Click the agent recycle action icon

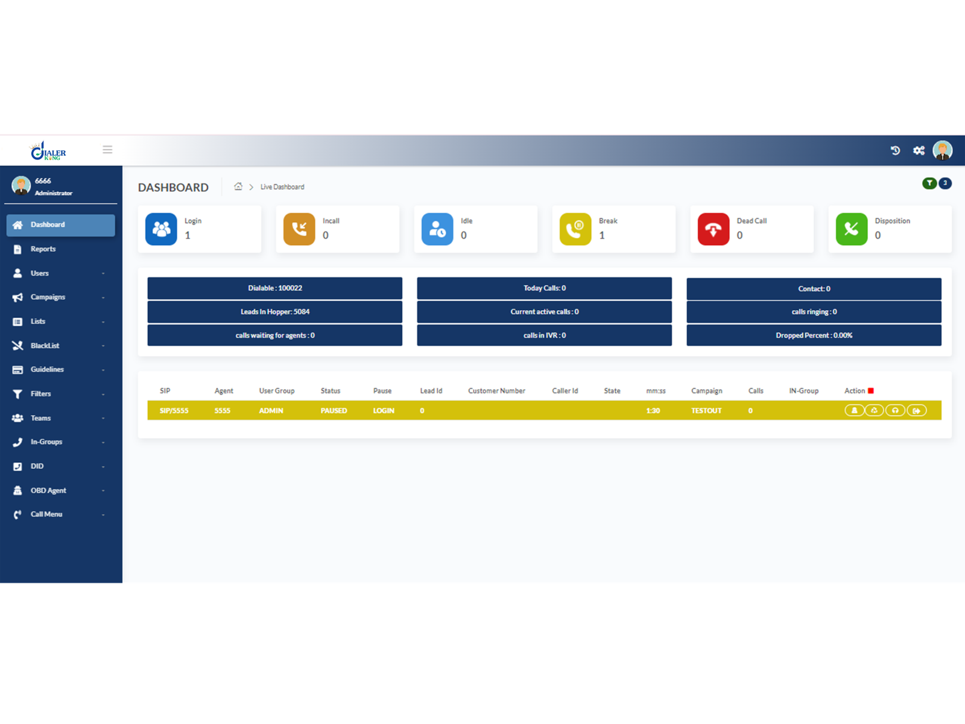point(874,410)
